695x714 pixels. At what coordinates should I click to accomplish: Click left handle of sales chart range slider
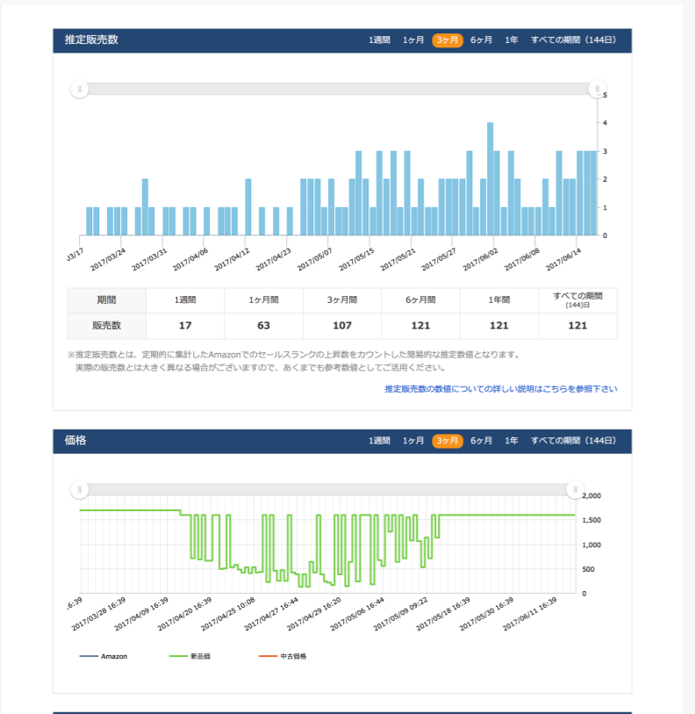(80, 89)
